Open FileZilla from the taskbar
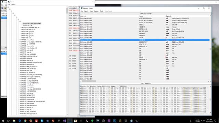219x123 pixels. [36, 121]
